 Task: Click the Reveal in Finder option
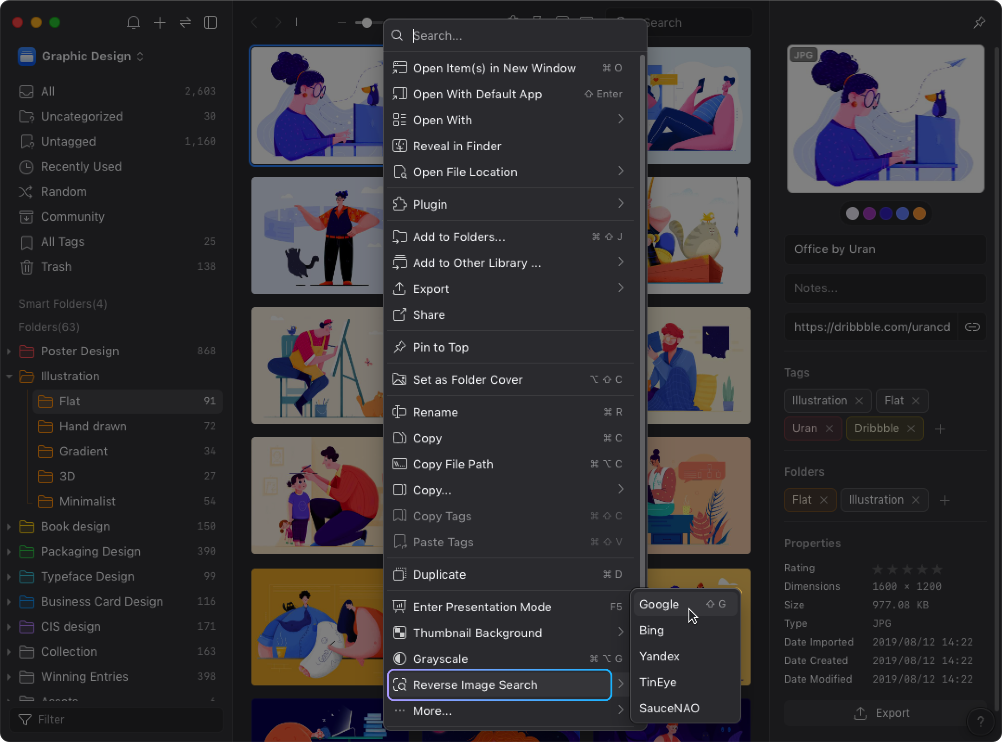click(457, 146)
